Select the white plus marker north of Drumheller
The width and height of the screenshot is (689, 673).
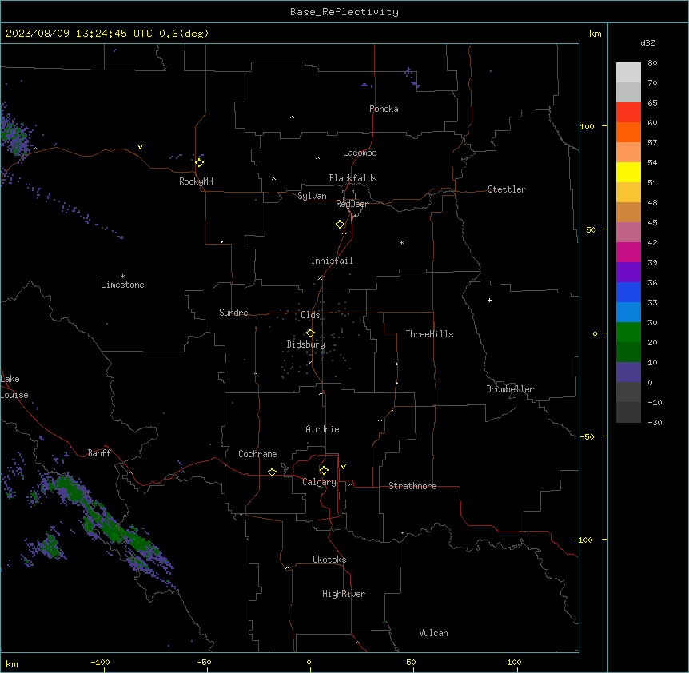[489, 300]
